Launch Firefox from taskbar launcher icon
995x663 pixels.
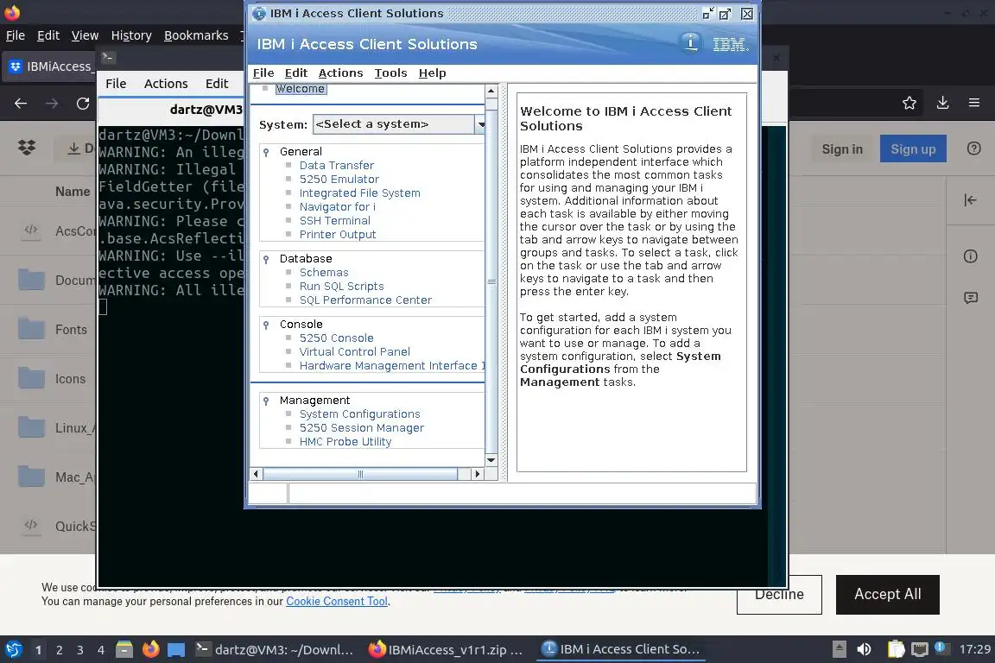pos(150,649)
